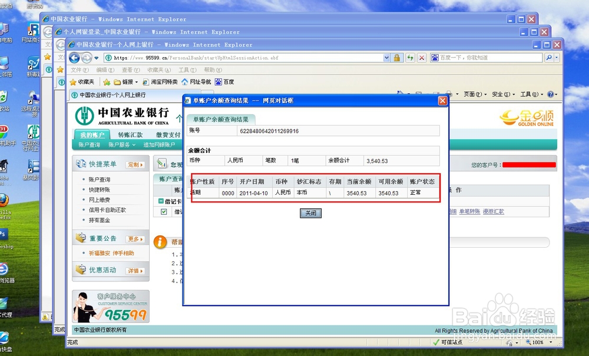Click the Baidu search box
Viewport: 589px width, 356px height.
pos(487,58)
